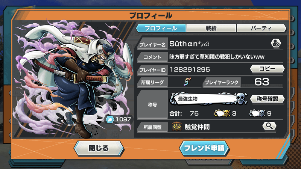
Task: Click the silver skull title count icon
Action: point(257,113)
